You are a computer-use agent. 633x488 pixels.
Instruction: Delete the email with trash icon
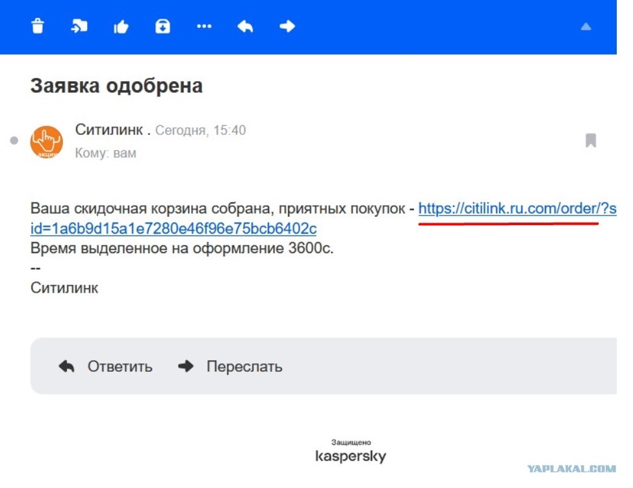click(38, 26)
